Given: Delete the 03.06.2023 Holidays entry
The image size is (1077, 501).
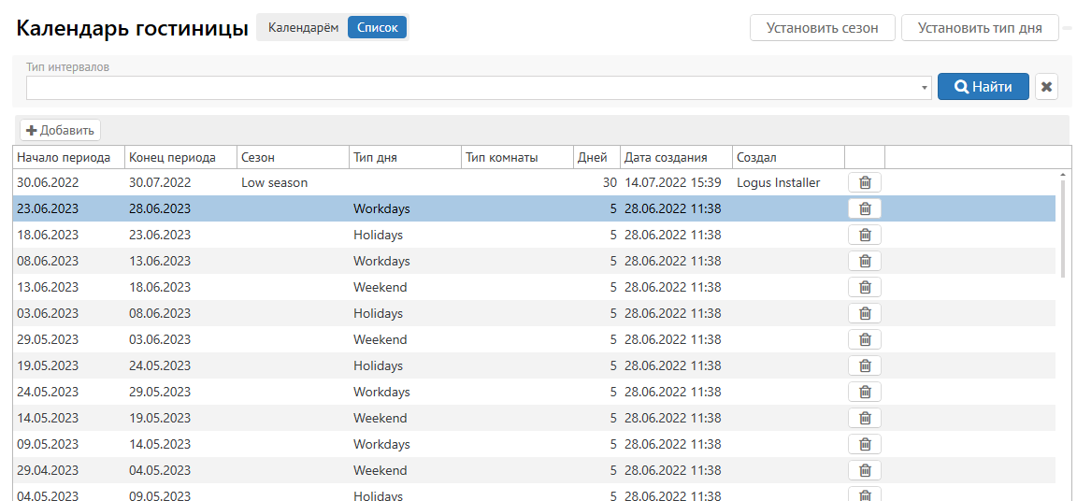Looking at the screenshot, I should pyautogui.click(x=864, y=313).
